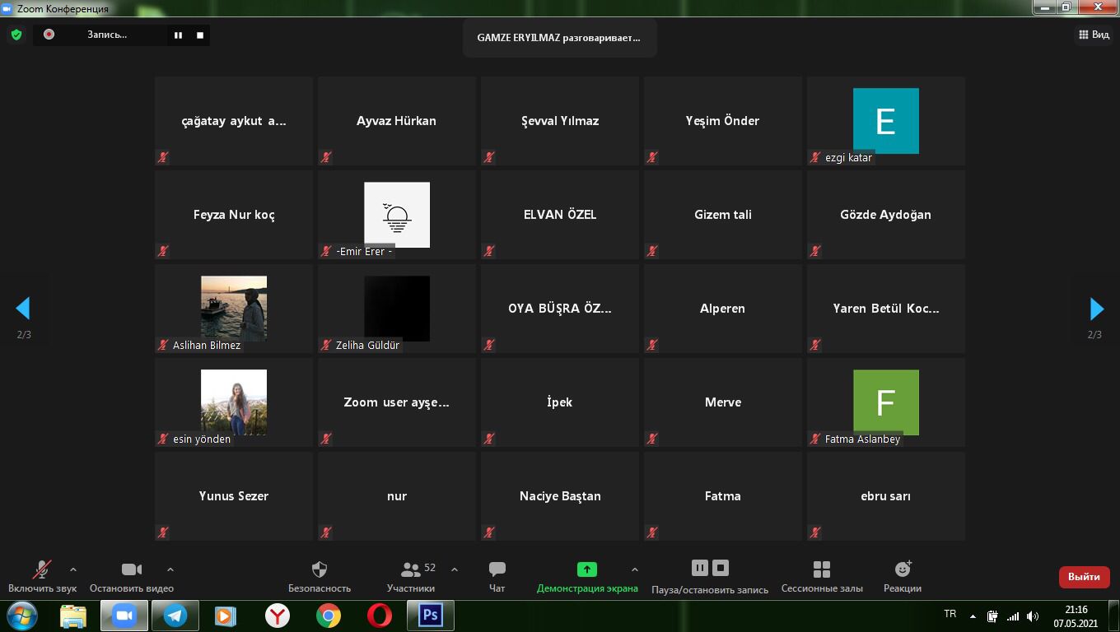Open the Chat (Чат) panel
The image size is (1120, 632).
click(x=497, y=569)
